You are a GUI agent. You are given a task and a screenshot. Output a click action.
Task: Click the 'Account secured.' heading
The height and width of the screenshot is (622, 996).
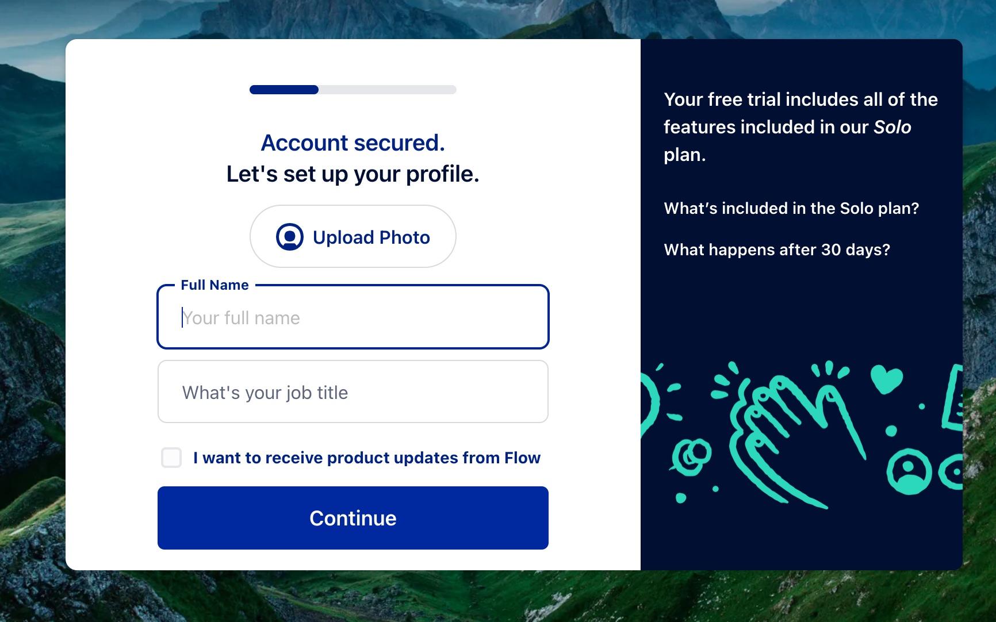tap(353, 143)
